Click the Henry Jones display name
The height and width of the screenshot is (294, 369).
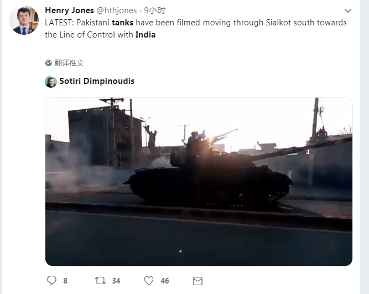69,10
